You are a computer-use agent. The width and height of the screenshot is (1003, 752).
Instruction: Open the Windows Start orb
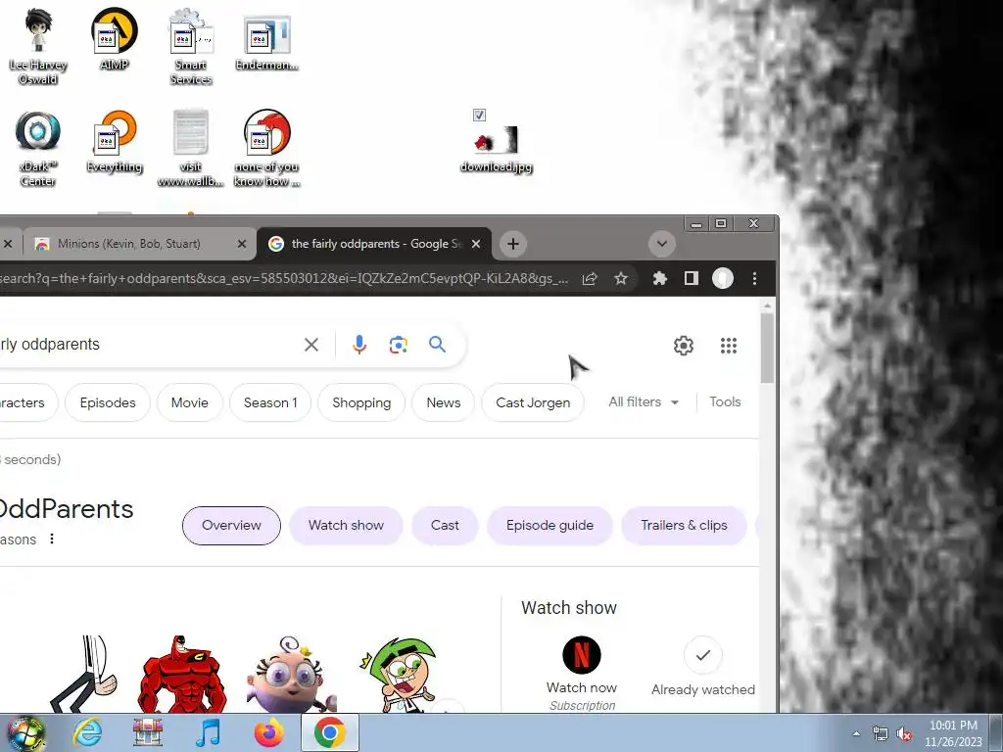click(26, 732)
